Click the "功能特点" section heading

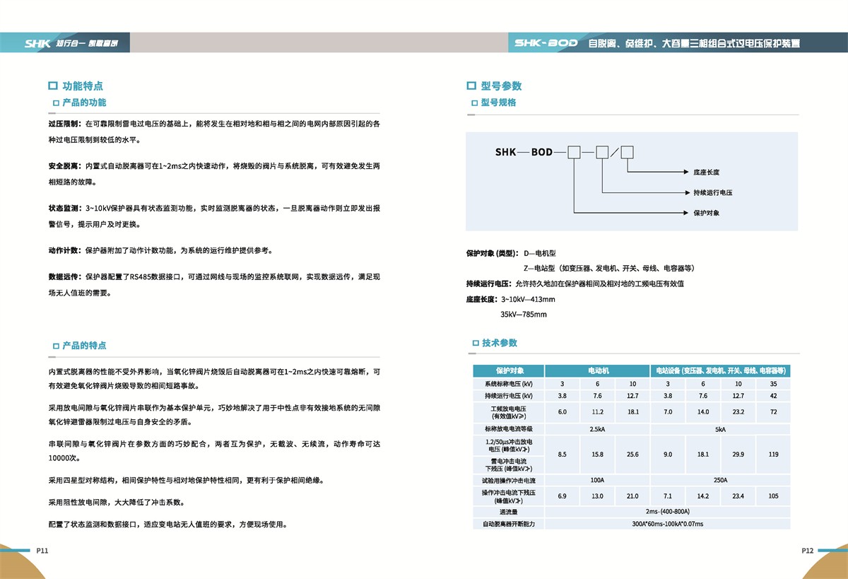(x=83, y=86)
